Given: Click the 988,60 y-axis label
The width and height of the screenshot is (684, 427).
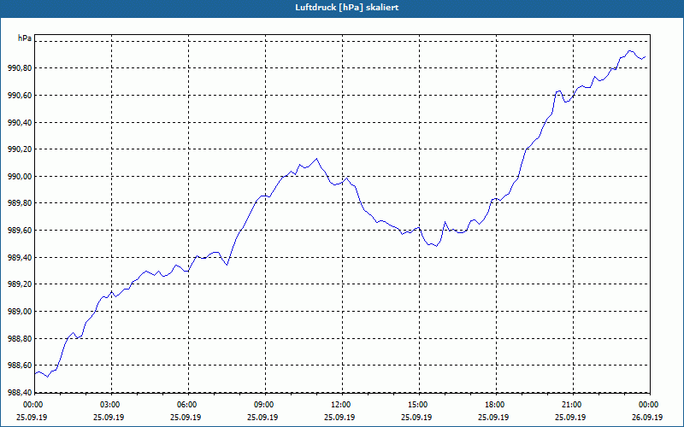Looking at the screenshot, I should [20, 366].
